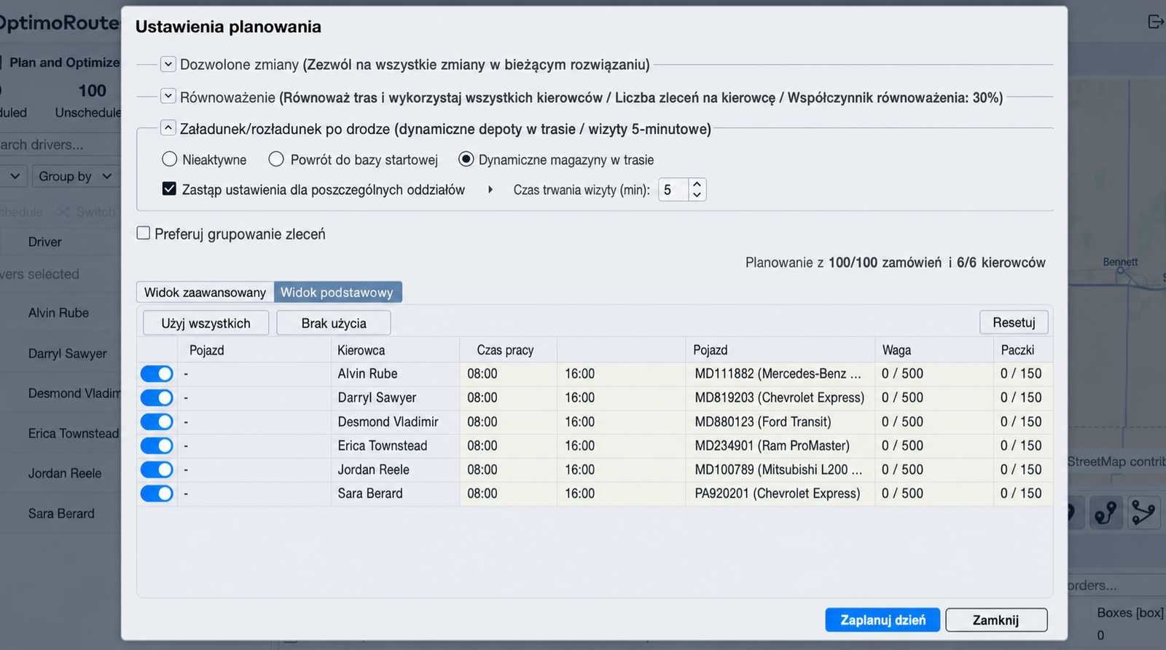Switch to the Widok podstawowy tab
Screen dimensions: 1166x650
coord(337,292)
